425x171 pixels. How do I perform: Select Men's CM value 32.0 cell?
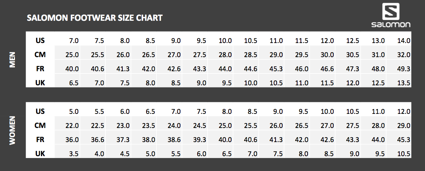click(x=403, y=55)
